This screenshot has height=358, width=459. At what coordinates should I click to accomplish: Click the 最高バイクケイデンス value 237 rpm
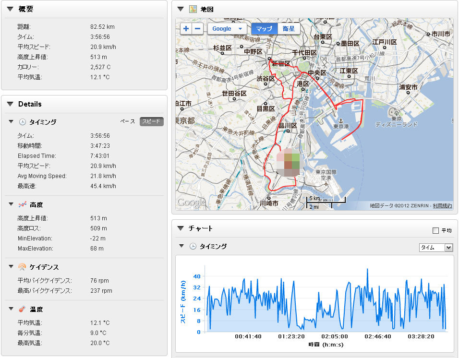click(x=101, y=291)
